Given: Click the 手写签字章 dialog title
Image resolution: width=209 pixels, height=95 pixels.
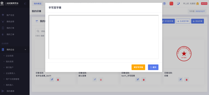Looking at the screenshot, I should (55, 8).
